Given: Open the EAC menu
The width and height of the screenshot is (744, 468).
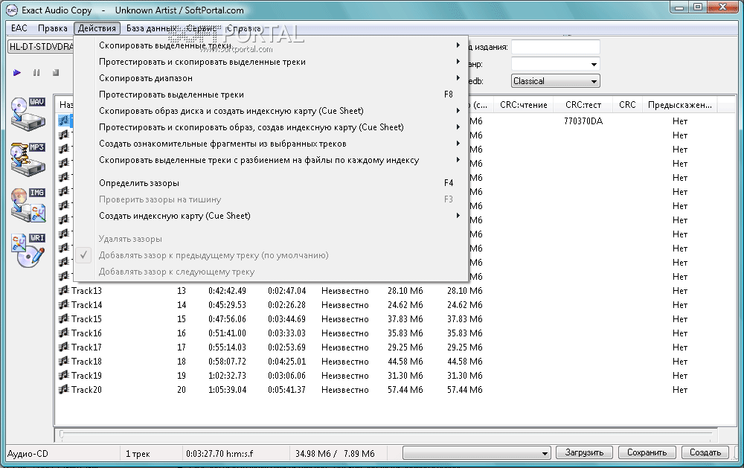Looking at the screenshot, I should click(19, 28).
